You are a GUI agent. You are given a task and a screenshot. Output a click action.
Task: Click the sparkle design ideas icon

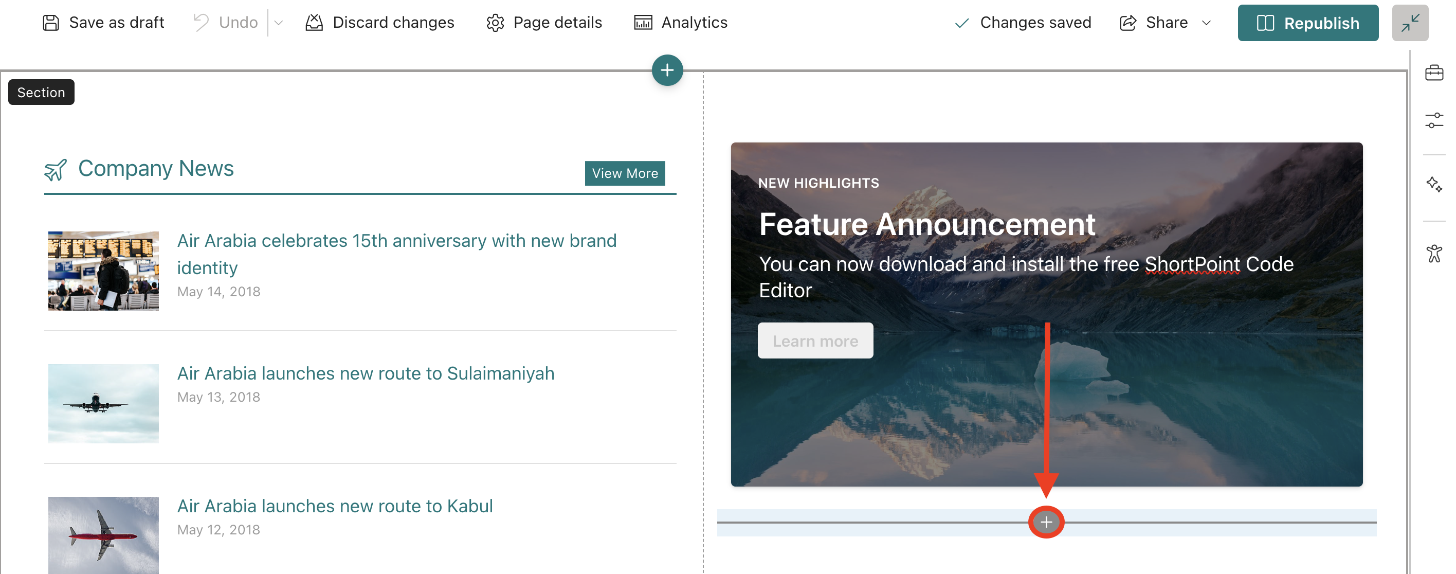(x=1433, y=184)
